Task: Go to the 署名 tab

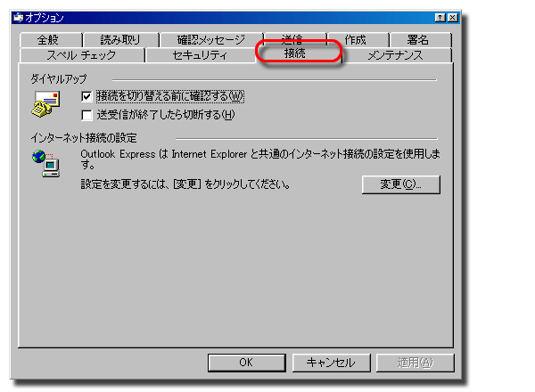Action: [x=421, y=40]
